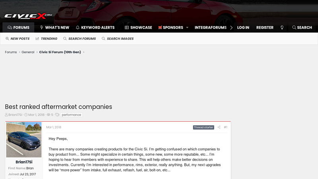
Task: Click Register
Action: point(265,27)
